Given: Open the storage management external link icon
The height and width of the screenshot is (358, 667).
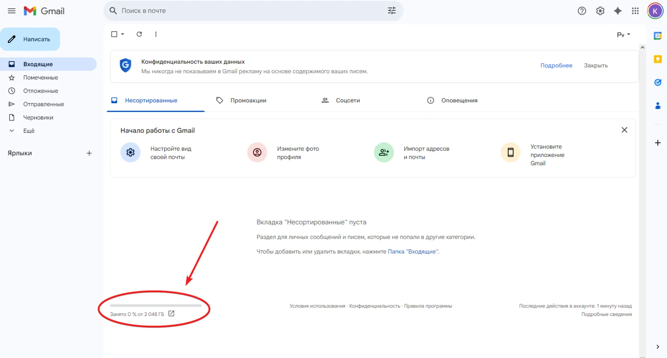Looking at the screenshot, I should (171, 313).
